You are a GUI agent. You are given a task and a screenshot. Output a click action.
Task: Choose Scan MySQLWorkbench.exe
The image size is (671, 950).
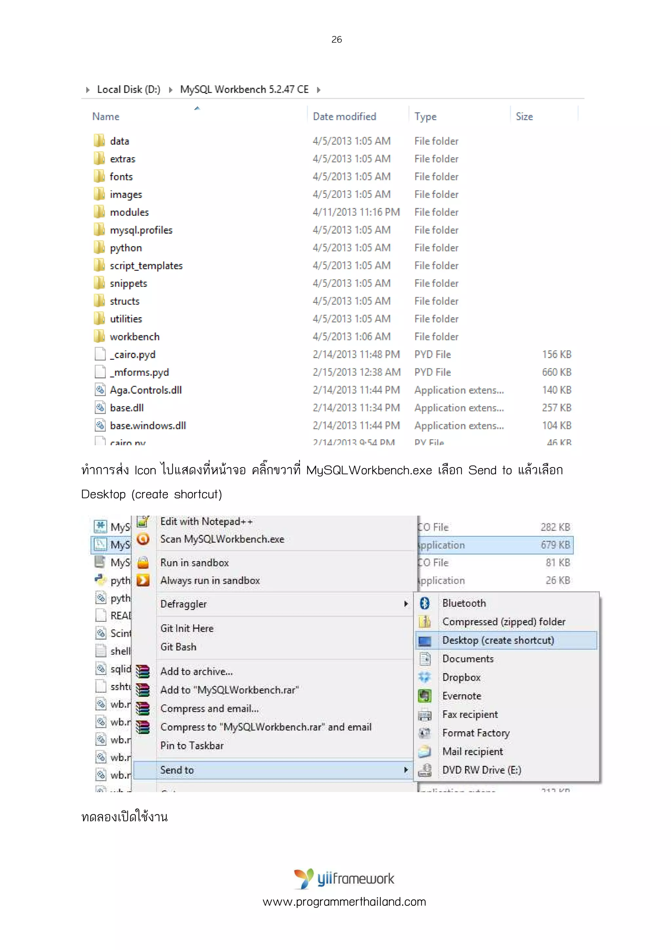point(222,539)
